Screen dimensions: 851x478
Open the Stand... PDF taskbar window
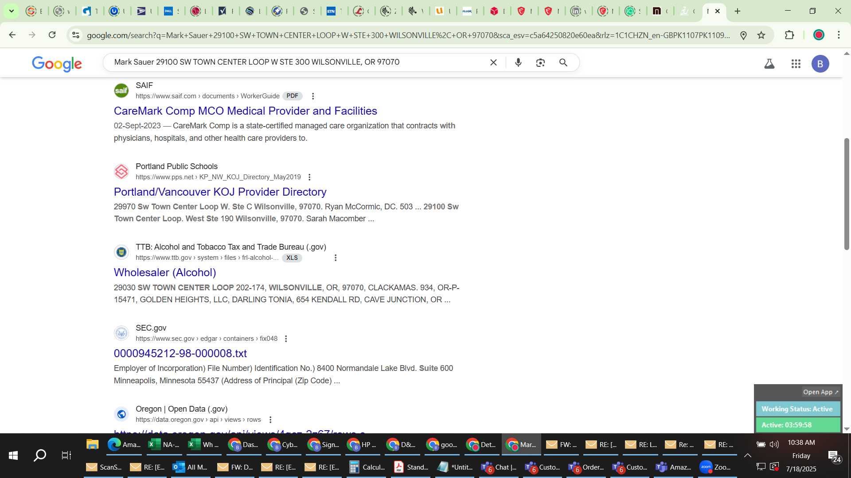coord(411,467)
